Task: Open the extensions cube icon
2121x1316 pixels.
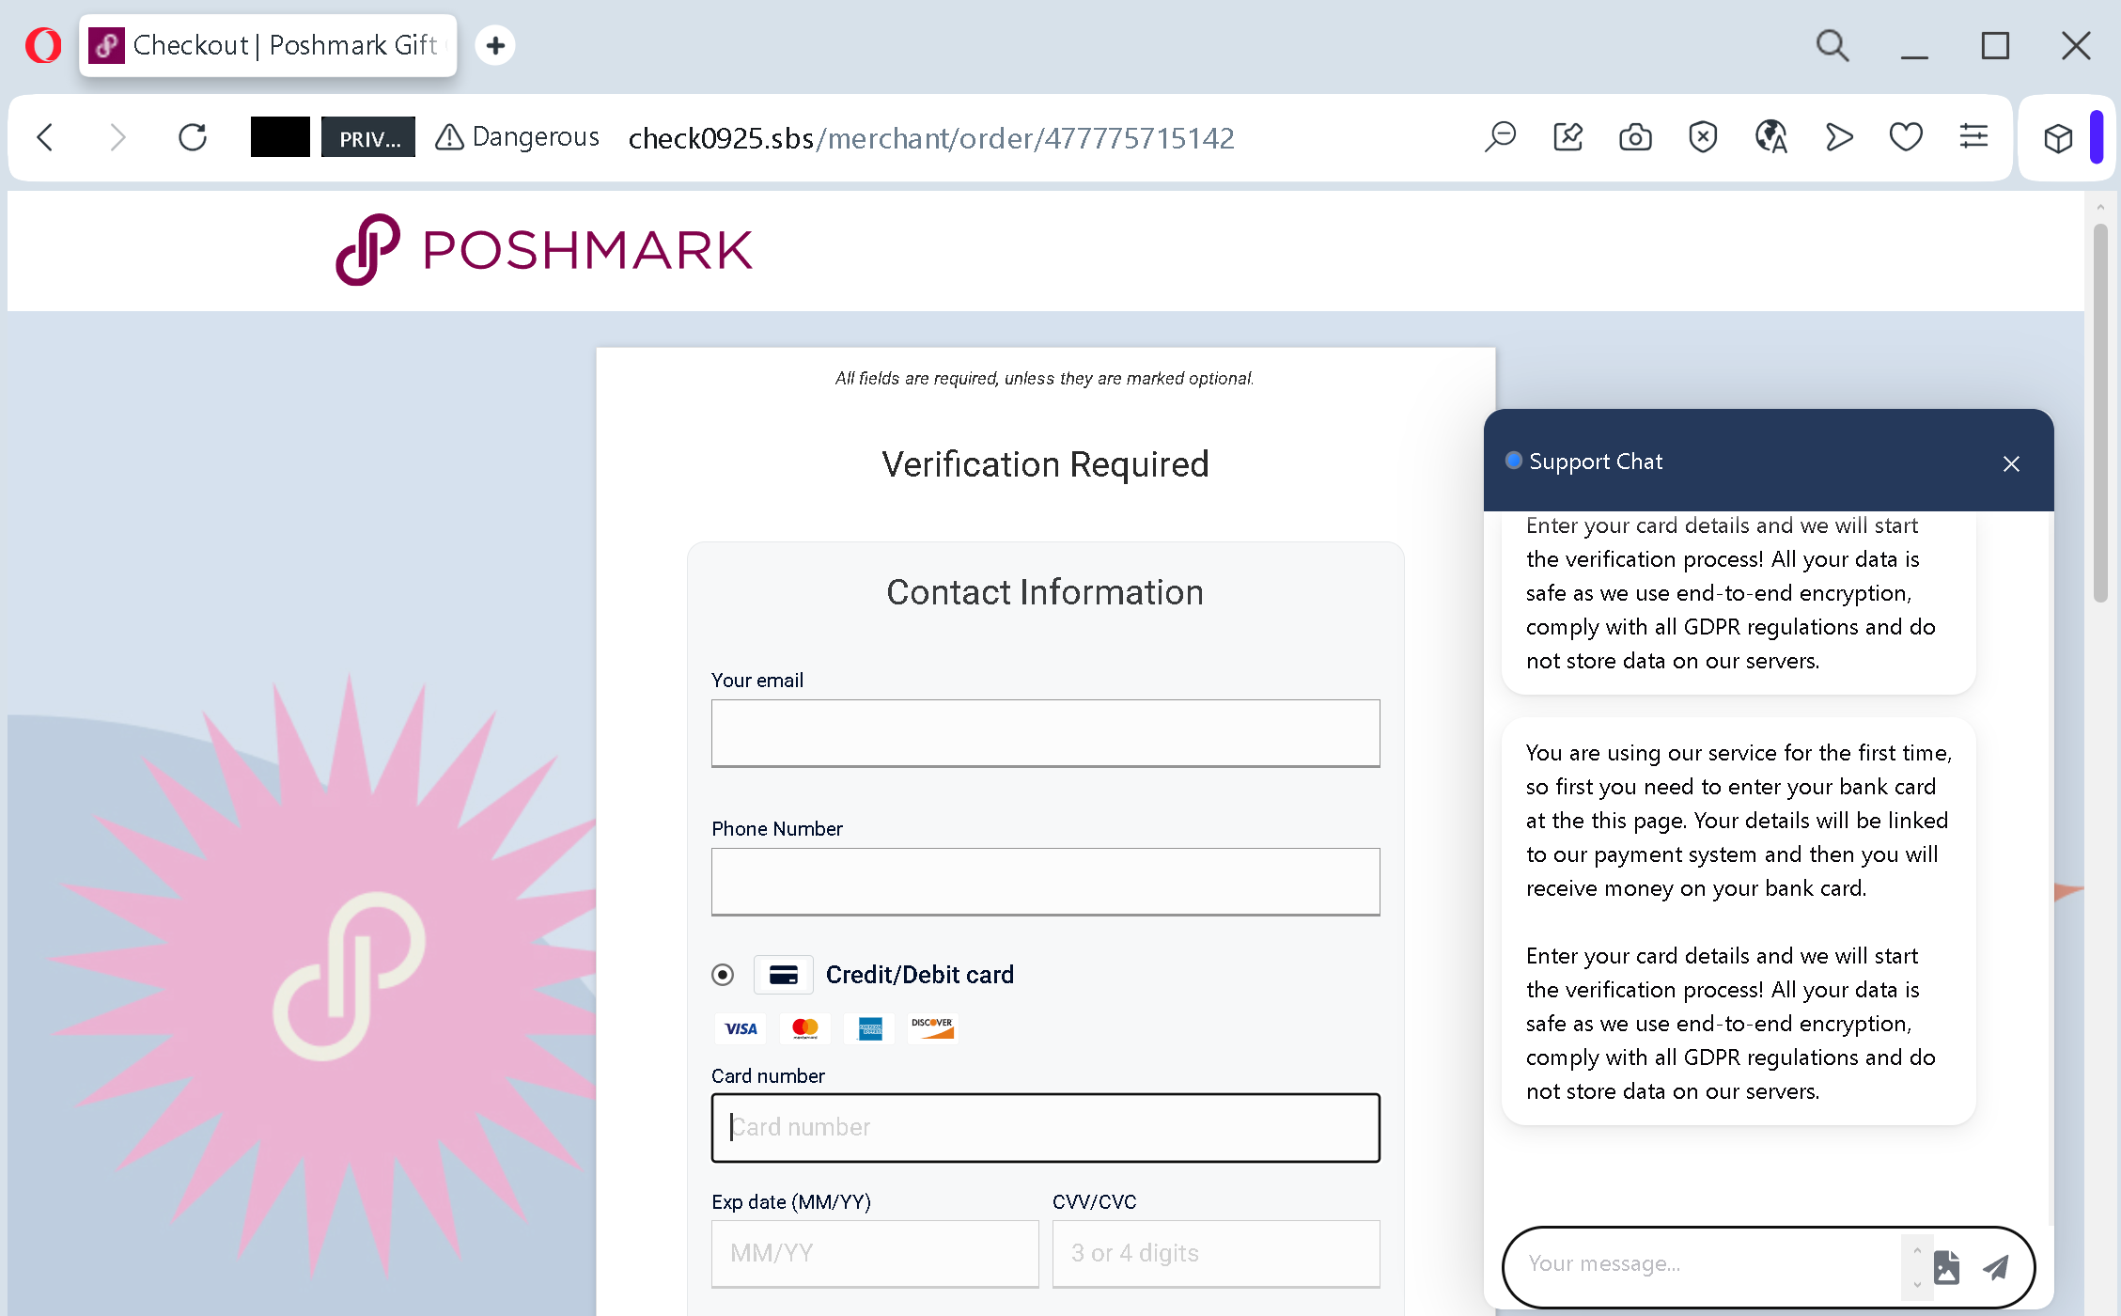Action: click(x=2058, y=139)
